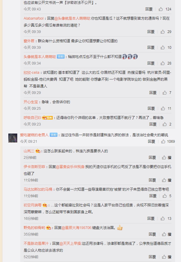
Task: Open 爱吃蛋糕的老男人's profile name link
Action: (34, 135)
